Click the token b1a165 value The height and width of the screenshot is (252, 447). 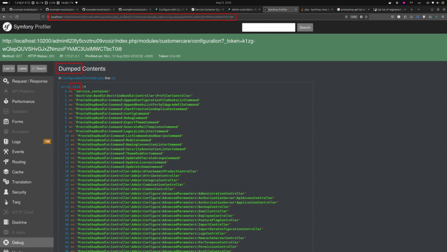pyautogui.click(x=175, y=56)
